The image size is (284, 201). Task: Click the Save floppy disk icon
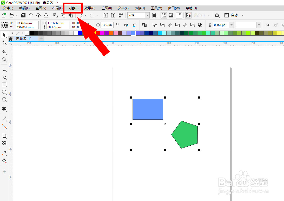click(23, 15)
